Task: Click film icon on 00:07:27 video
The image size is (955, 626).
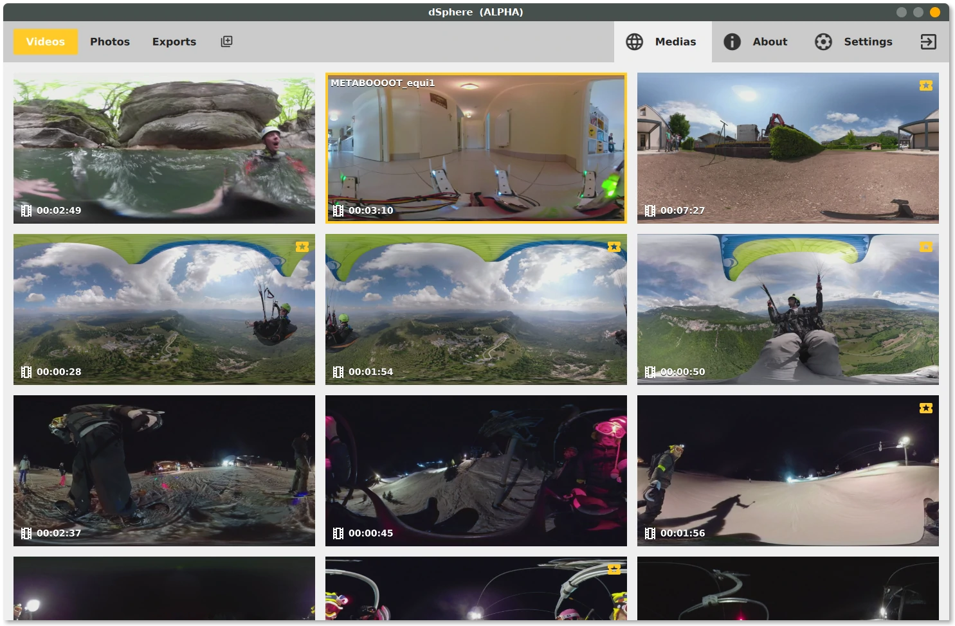Action: point(650,211)
